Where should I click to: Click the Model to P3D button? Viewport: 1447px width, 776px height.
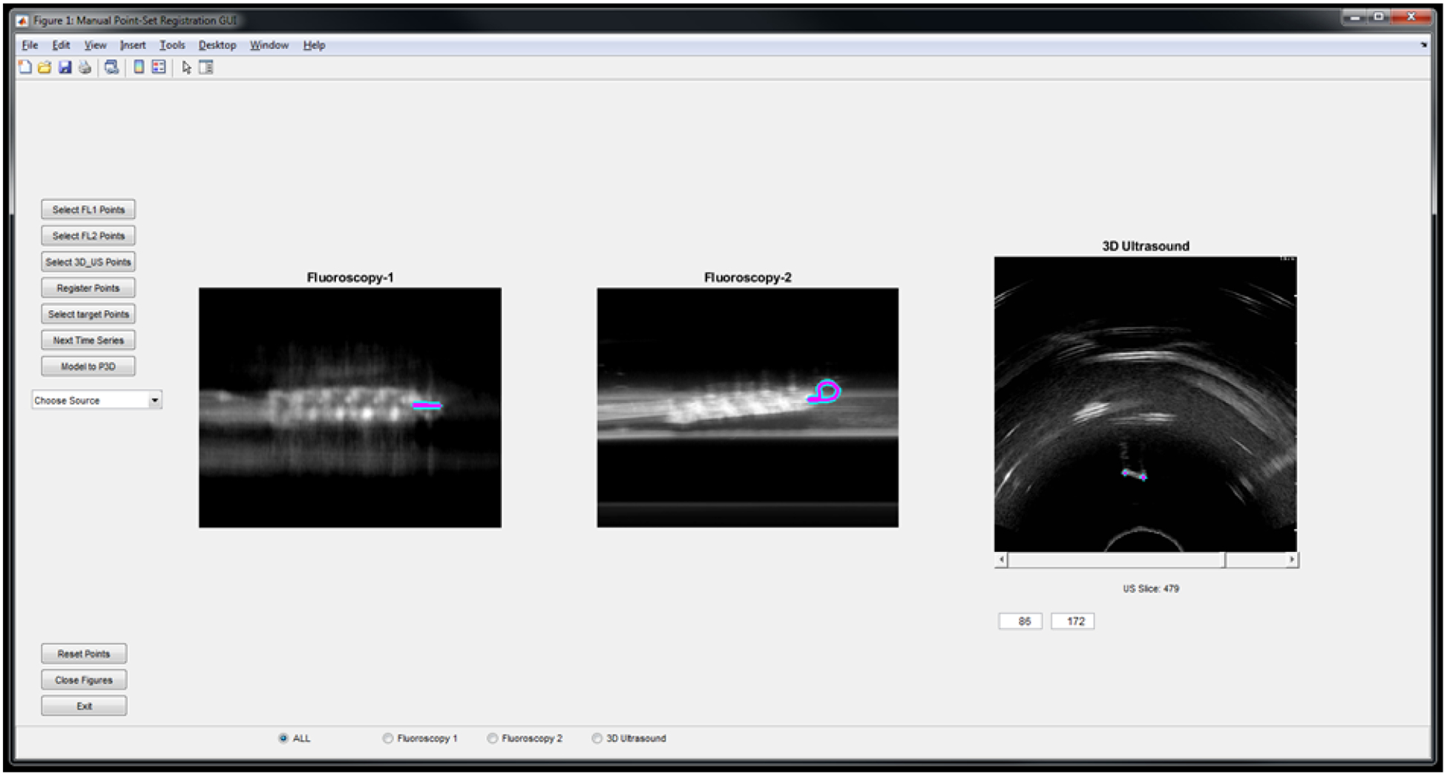pyautogui.click(x=88, y=366)
